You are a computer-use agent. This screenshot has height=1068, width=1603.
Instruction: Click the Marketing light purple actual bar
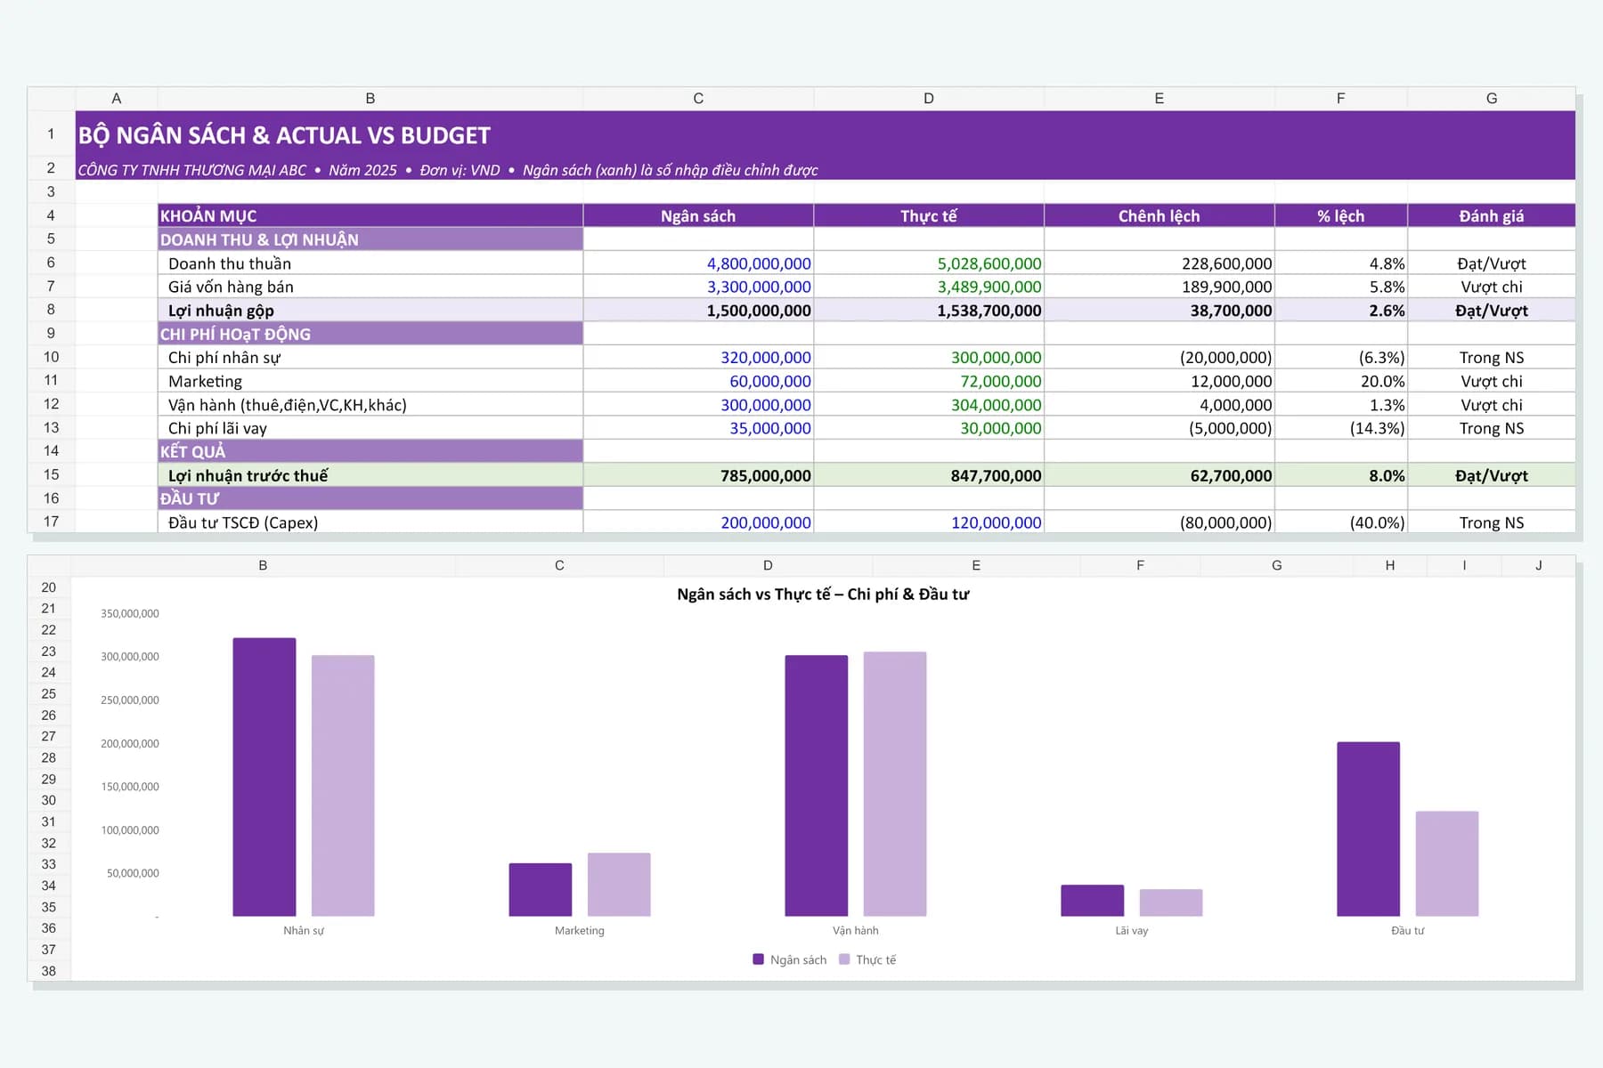pyautogui.click(x=619, y=885)
